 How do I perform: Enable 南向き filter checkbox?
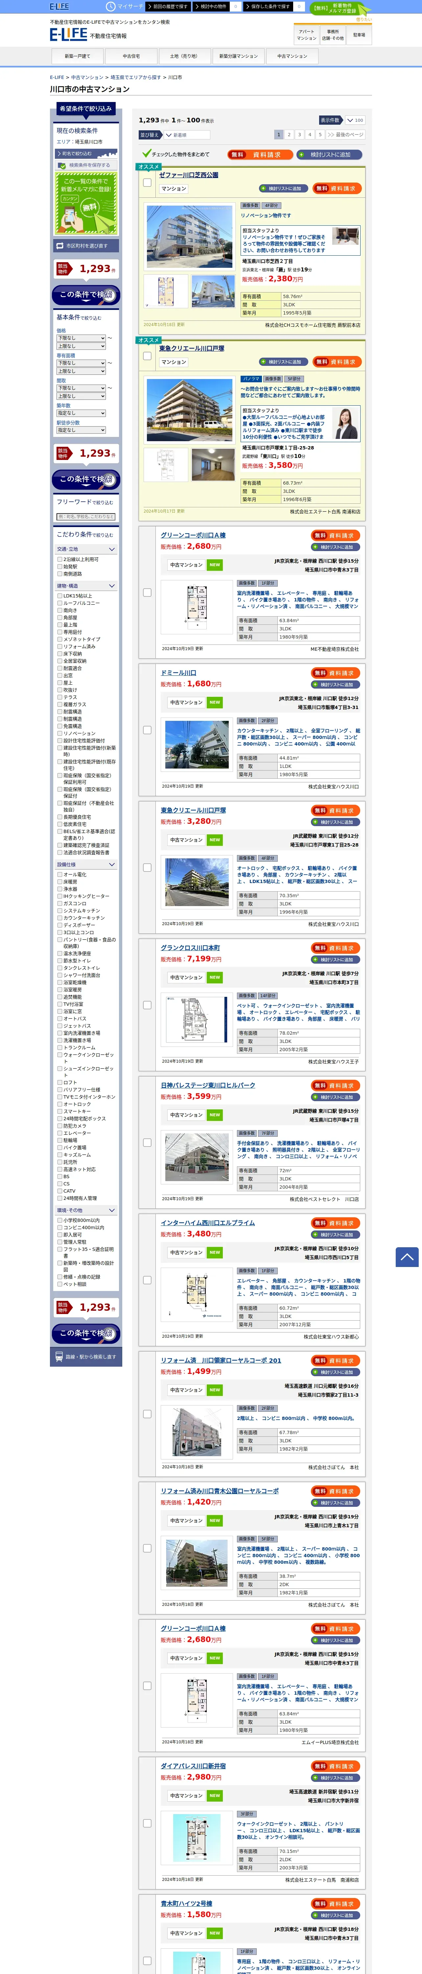point(60,610)
